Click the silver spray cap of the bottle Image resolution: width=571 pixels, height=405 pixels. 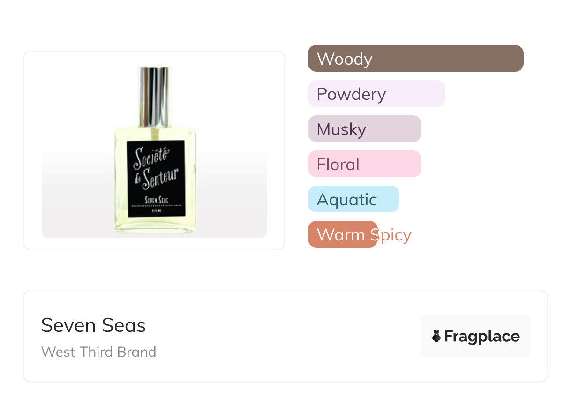154,96
